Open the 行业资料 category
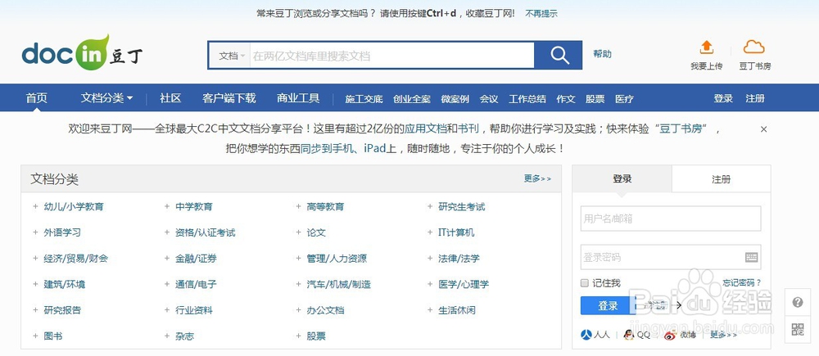 [x=194, y=310]
